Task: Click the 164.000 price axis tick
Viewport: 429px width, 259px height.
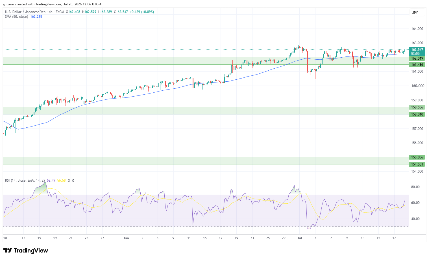Action: [417, 29]
